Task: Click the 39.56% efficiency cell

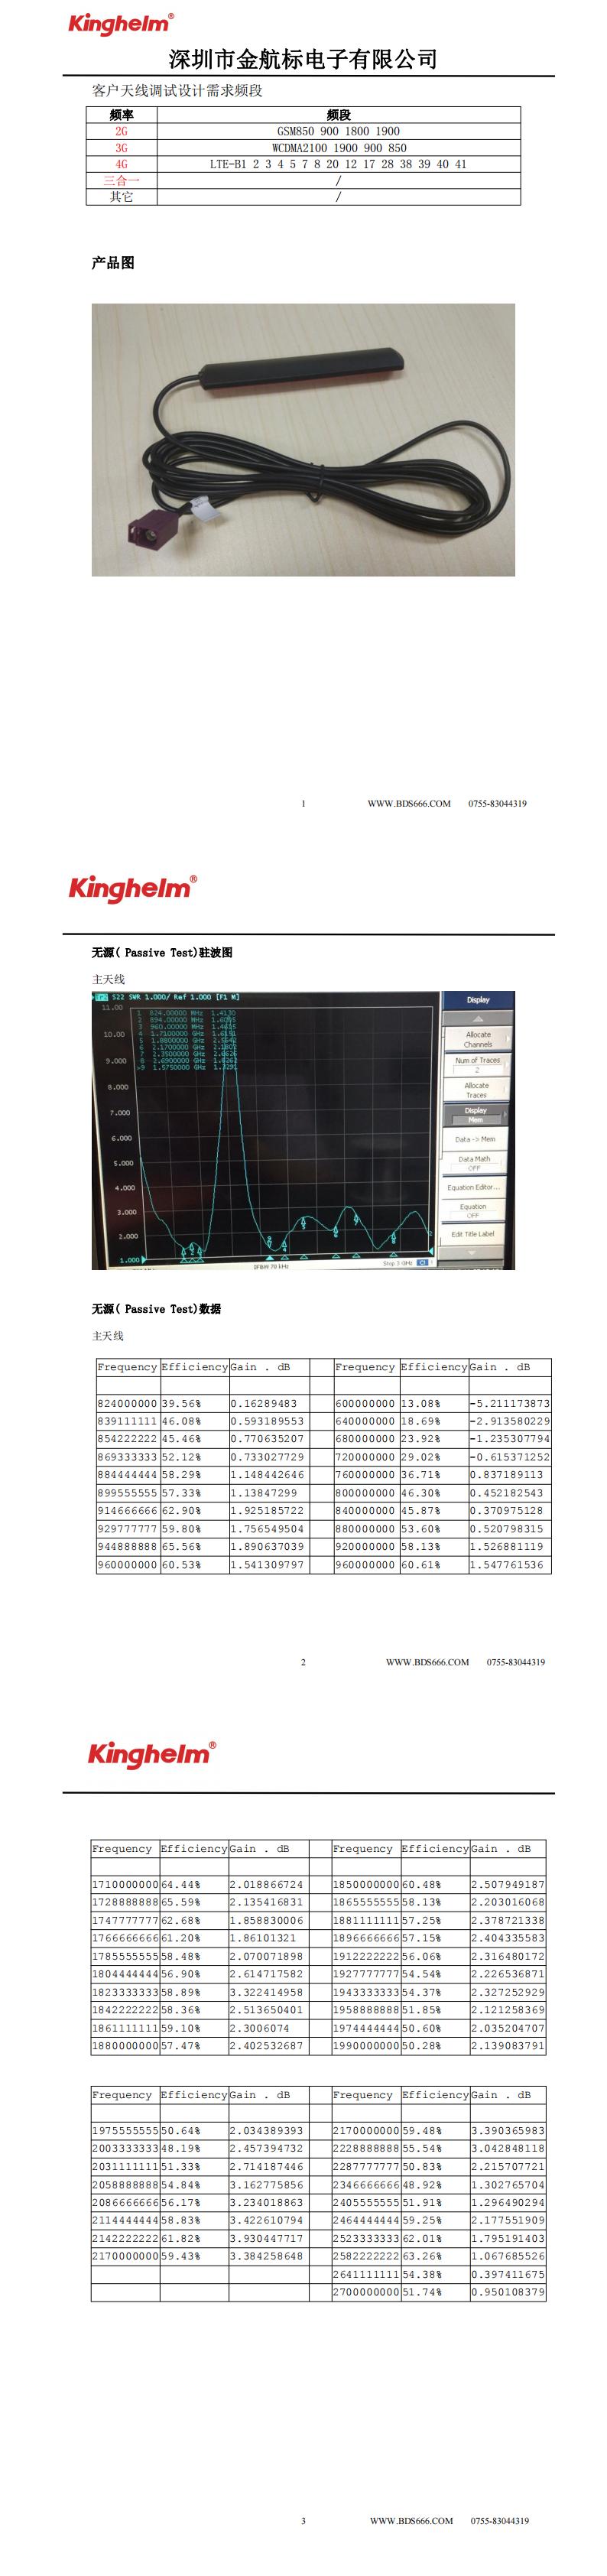Action: [194, 1403]
